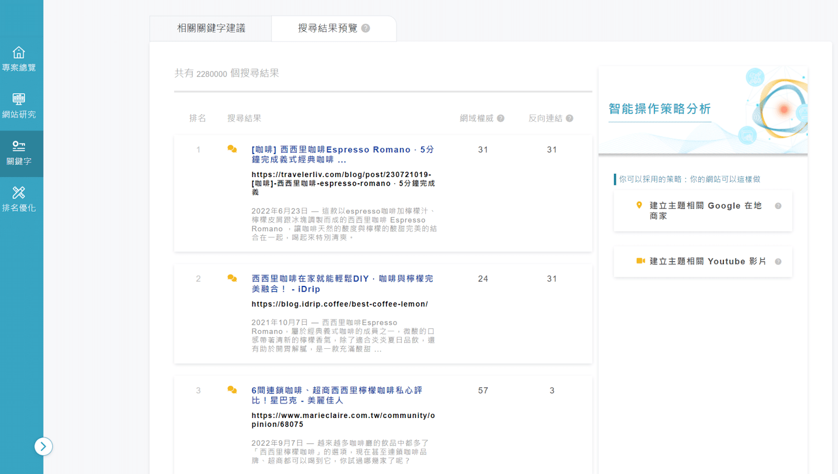Click the chat bubble icon for result 2

coord(232,279)
